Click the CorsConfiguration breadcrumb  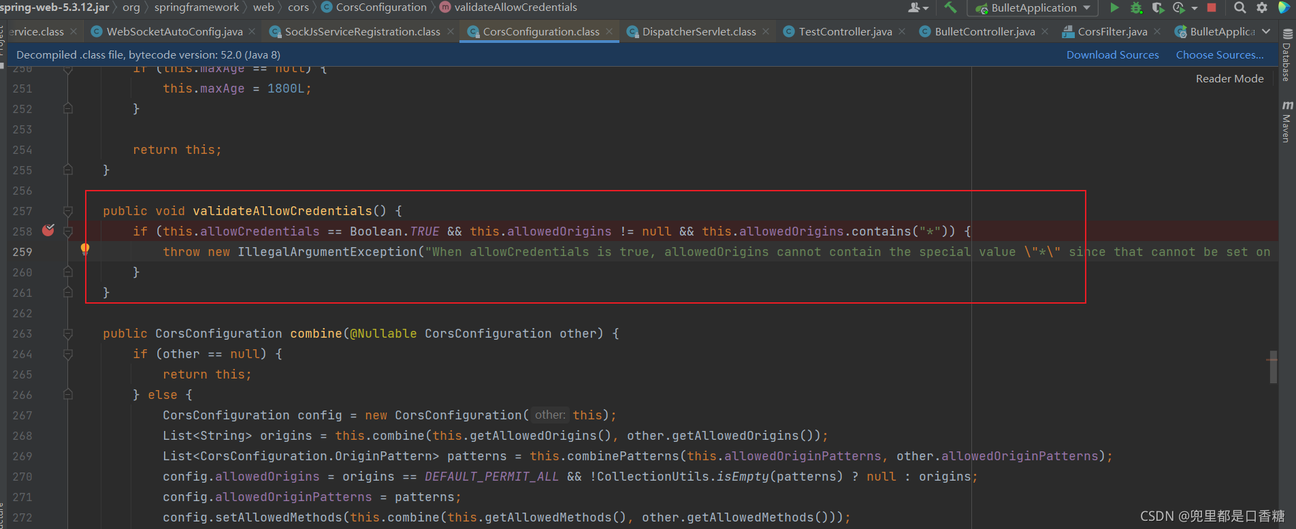(x=374, y=7)
